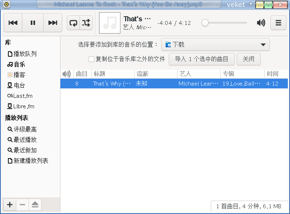Click the playback position slider knob
Viewport: 290px width, 214px height.
[205, 23]
